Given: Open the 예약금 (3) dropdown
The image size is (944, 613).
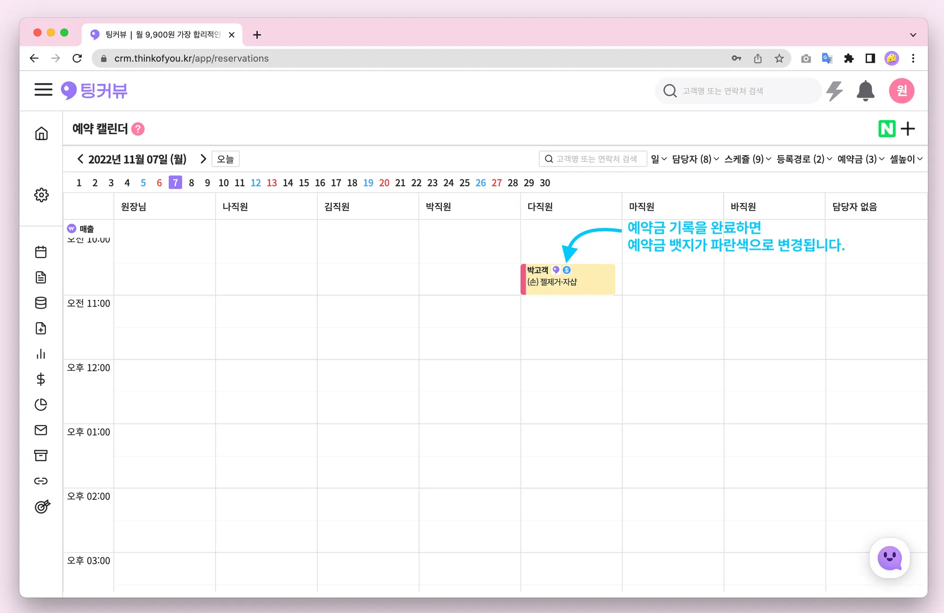Looking at the screenshot, I should pos(861,159).
